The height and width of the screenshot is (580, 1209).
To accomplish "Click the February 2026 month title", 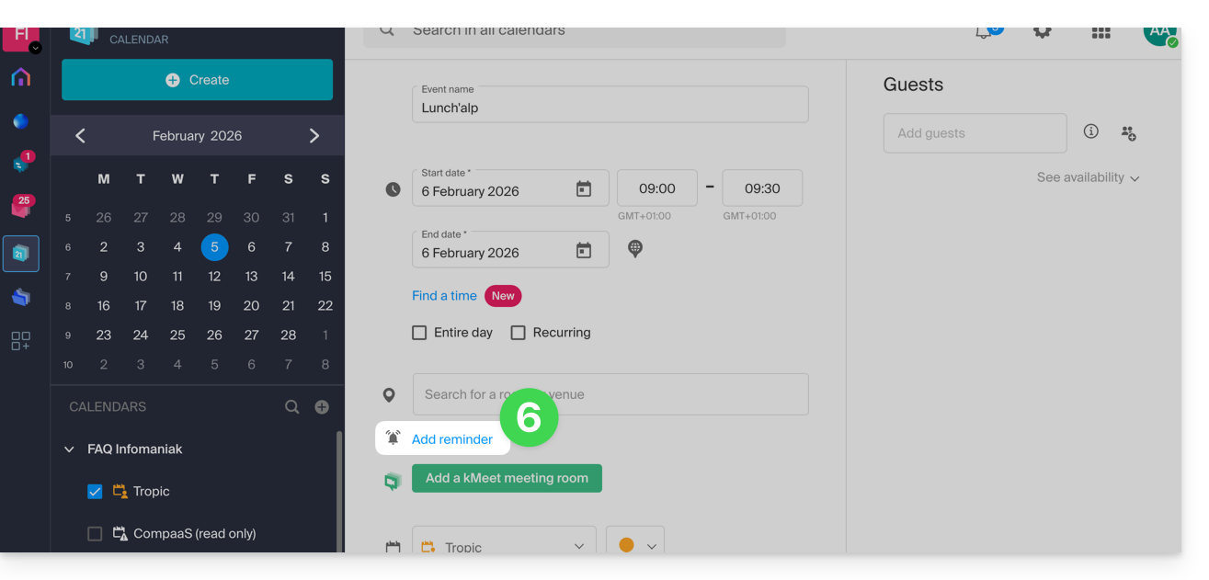I will 197,136.
